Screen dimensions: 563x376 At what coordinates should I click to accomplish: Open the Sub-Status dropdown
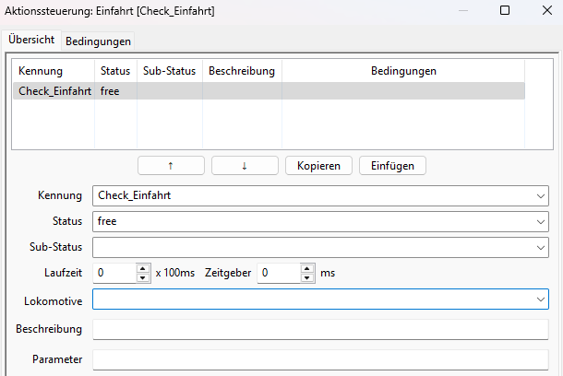[x=539, y=247]
